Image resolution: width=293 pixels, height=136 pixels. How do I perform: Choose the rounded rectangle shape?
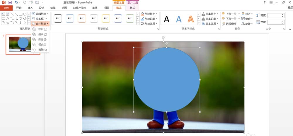coord(3,18)
